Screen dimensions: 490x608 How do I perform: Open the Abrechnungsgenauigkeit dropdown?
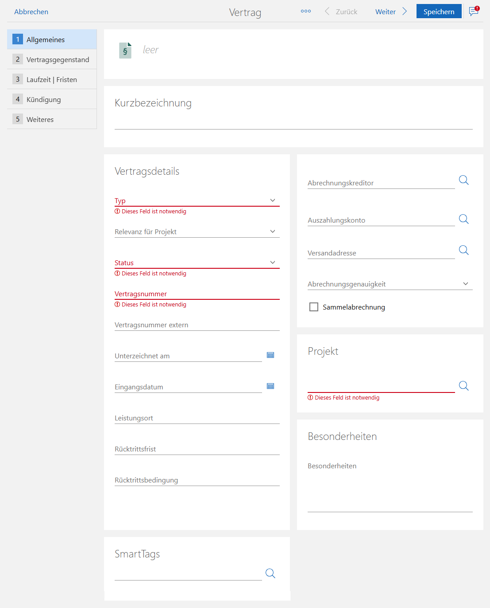pyautogui.click(x=466, y=283)
